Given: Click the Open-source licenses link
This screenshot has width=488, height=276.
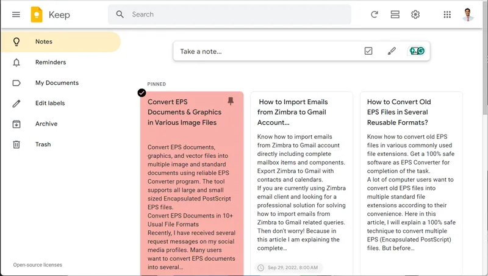Looking at the screenshot, I should (x=38, y=265).
